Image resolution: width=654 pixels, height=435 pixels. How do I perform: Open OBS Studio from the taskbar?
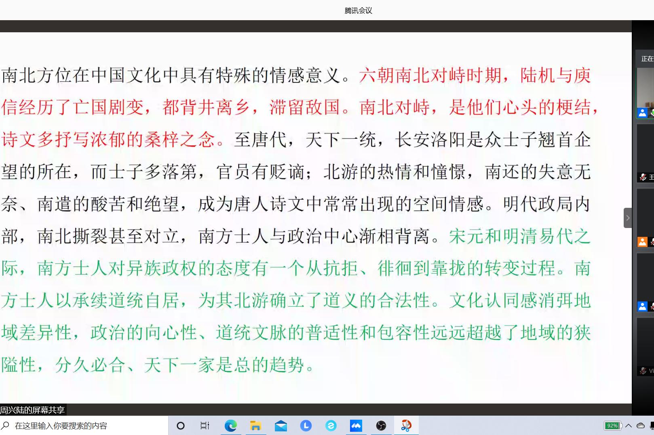pos(381,426)
